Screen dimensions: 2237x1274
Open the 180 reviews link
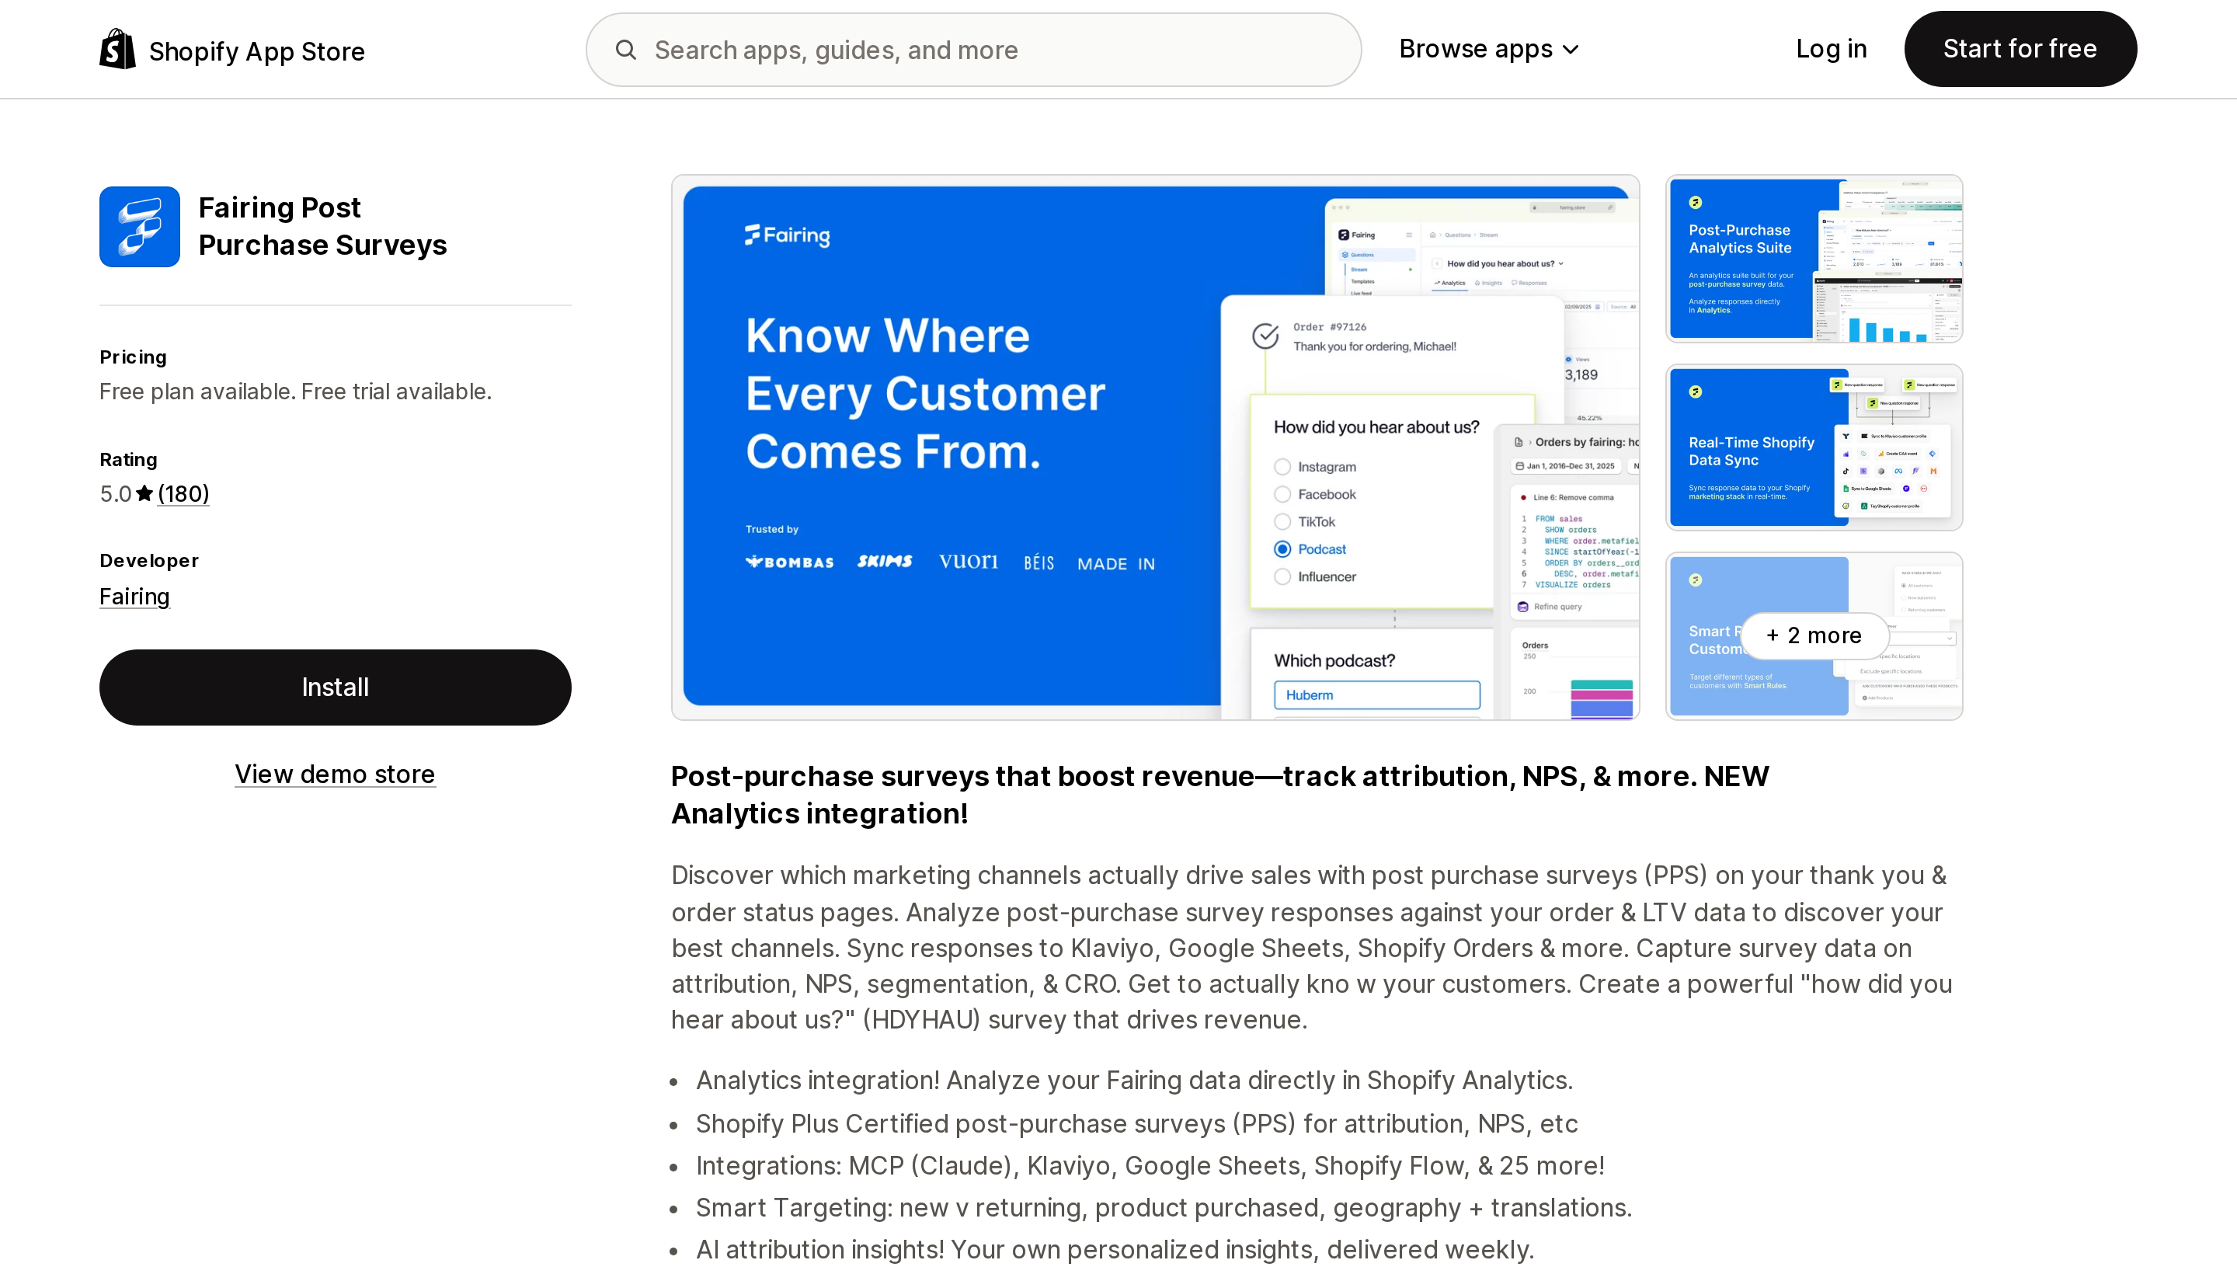click(x=183, y=493)
